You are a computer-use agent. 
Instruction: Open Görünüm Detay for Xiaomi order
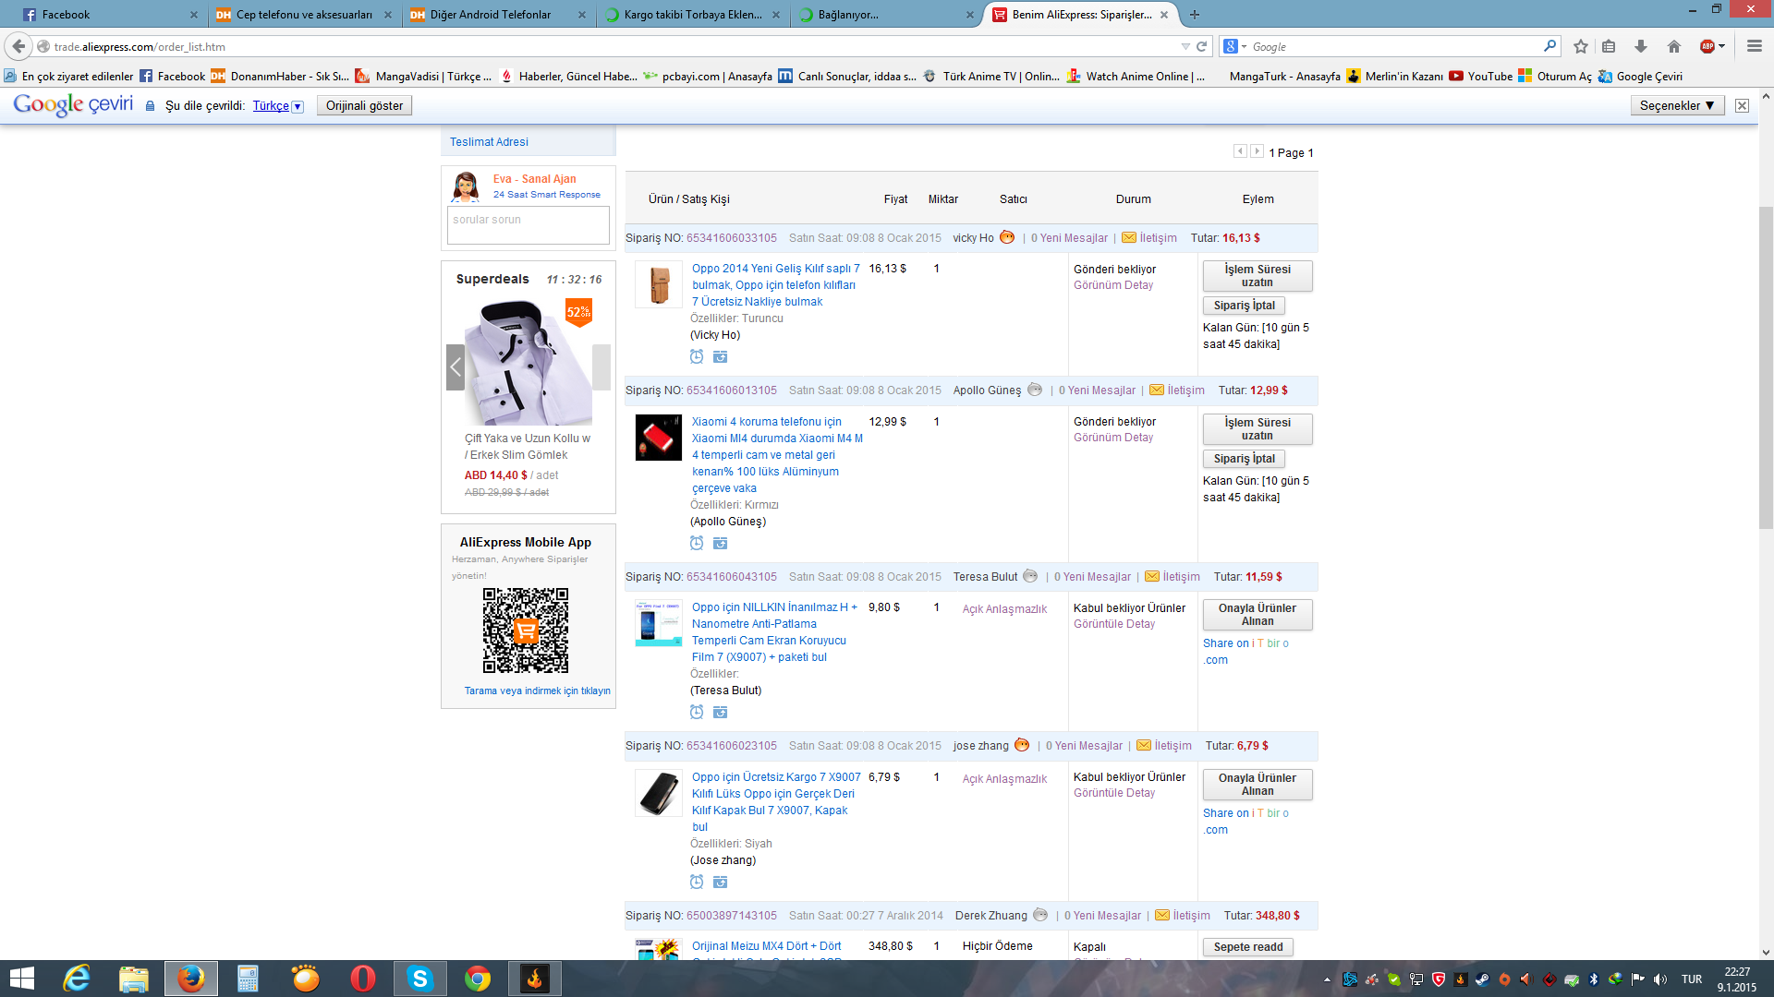click(x=1113, y=438)
